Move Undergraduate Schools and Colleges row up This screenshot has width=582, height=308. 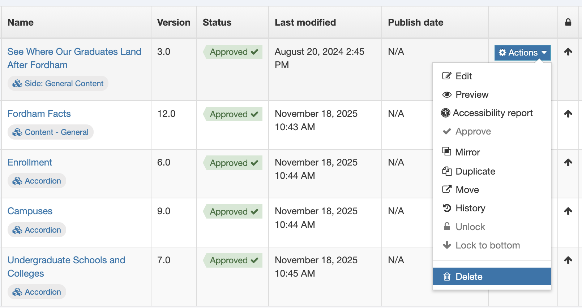(x=568, y=260)
